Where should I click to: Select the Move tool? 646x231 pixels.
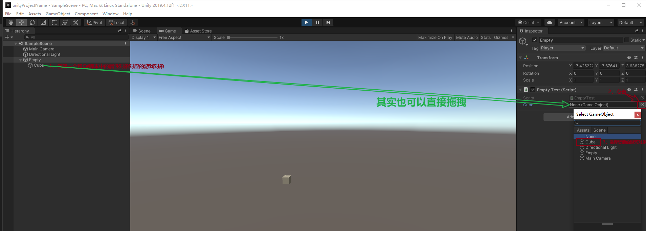click(22, 22)
